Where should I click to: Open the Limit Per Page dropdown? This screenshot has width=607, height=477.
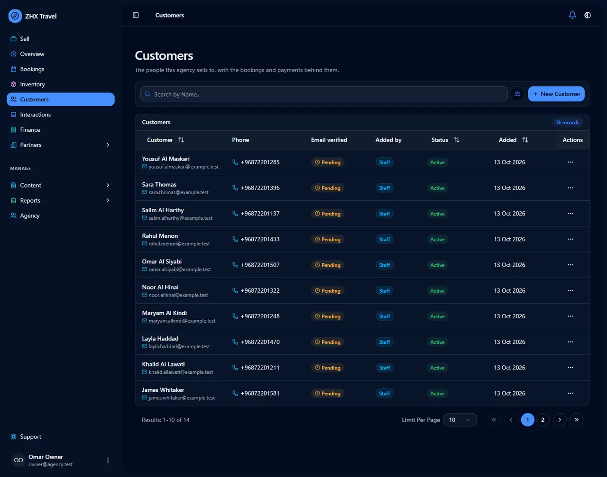460,420
